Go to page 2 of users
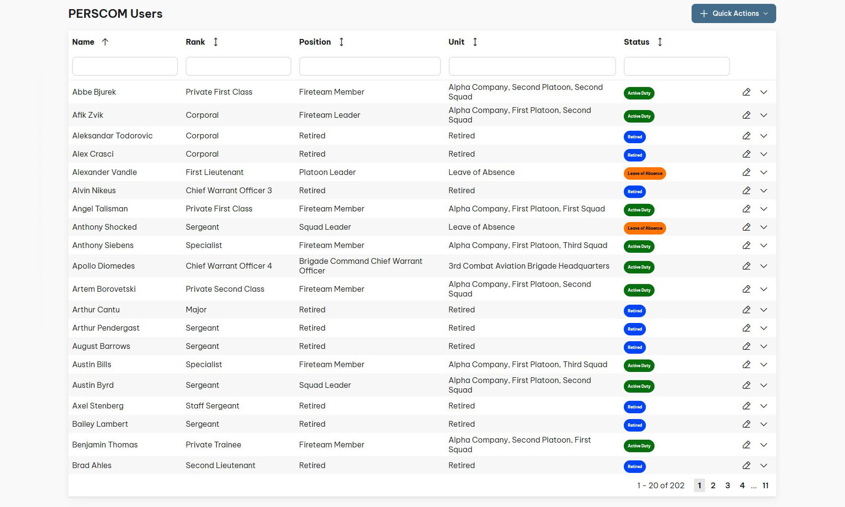Image resolution: width=845 pixels, height=507 pixels. [713, 486]
